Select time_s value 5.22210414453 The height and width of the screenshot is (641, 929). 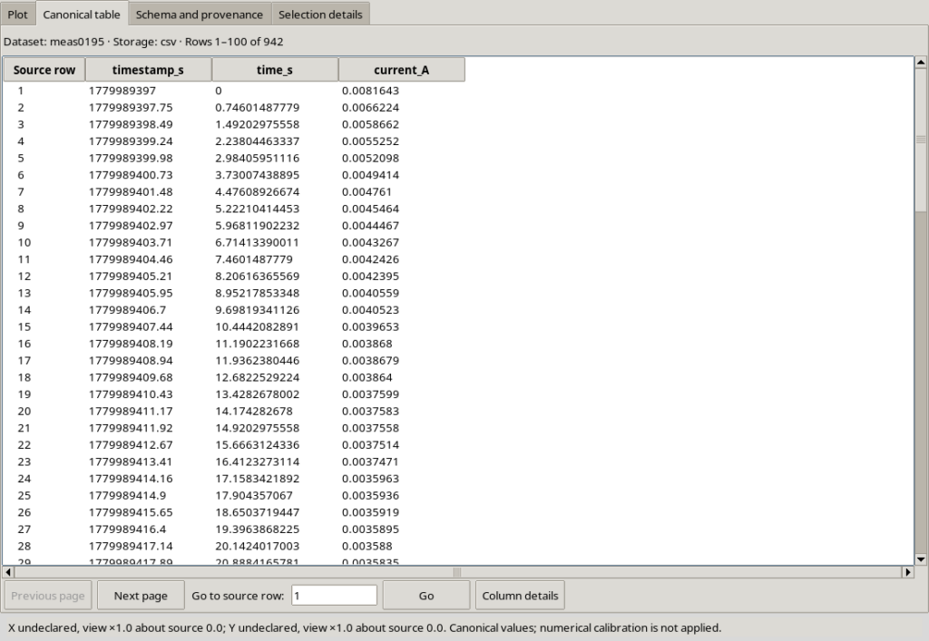(x=257, y=209)
